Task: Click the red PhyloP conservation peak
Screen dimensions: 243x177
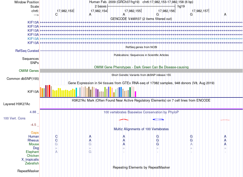Action: point(124,119)
